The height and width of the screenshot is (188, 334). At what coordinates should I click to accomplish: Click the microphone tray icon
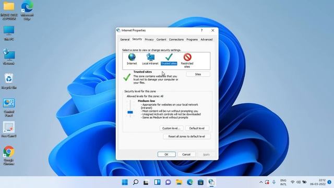(x=274, y=182)
